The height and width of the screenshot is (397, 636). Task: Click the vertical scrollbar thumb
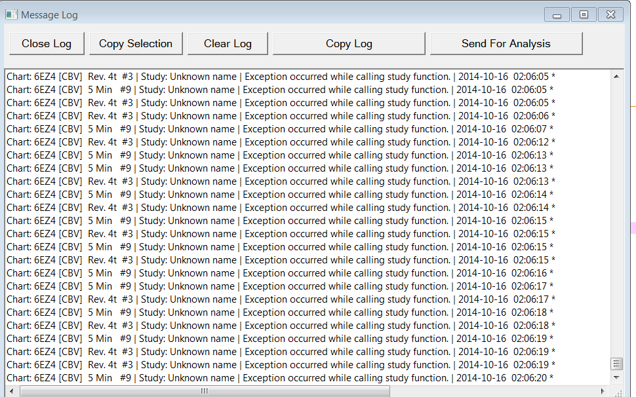[x=616, y=364]
